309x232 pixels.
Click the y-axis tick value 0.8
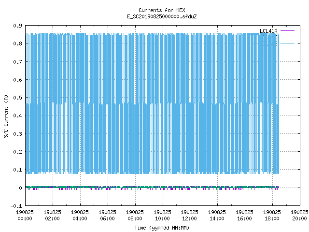pyautogui.click(x=17, y=43)
